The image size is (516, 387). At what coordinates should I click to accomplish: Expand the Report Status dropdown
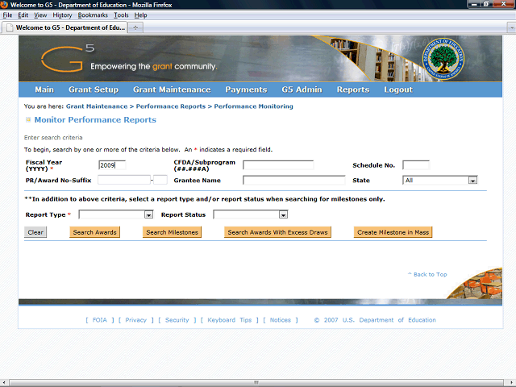pyautogui.click(x=283, y=215)
